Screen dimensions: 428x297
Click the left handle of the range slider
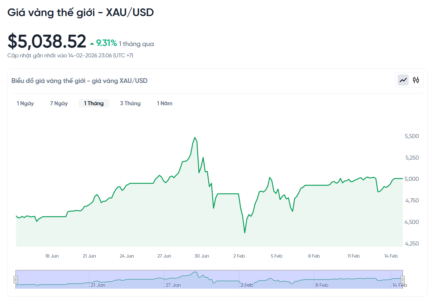coord(15,279)
